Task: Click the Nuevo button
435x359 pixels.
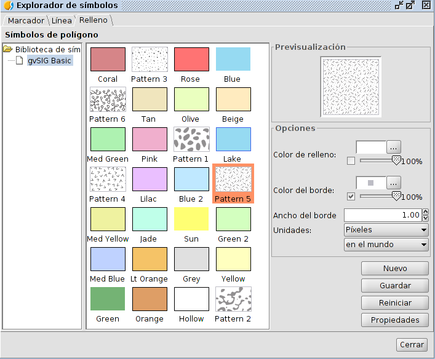Action: pos(394,269)
